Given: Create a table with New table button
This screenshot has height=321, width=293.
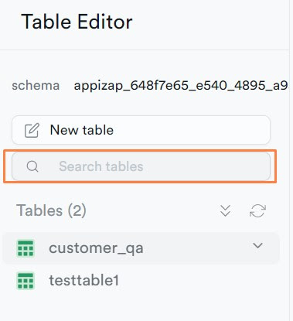Looking at the screenshot, I should 141,130.
